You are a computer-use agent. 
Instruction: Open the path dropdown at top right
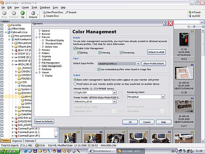[x=202, y=22]
